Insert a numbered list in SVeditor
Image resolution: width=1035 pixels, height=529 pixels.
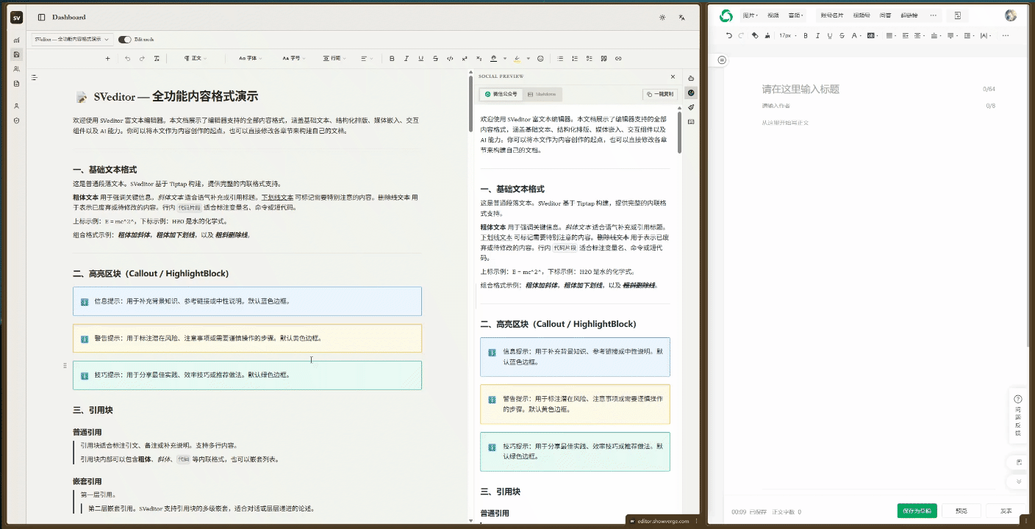coord(575,58)
